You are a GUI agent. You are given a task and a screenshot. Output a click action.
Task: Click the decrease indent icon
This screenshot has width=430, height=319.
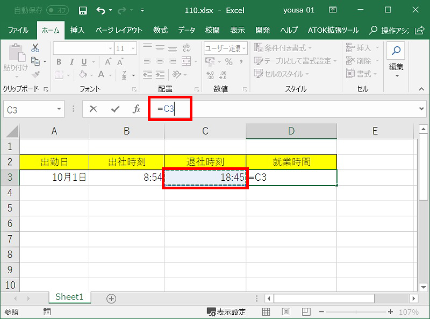point(147,74)
